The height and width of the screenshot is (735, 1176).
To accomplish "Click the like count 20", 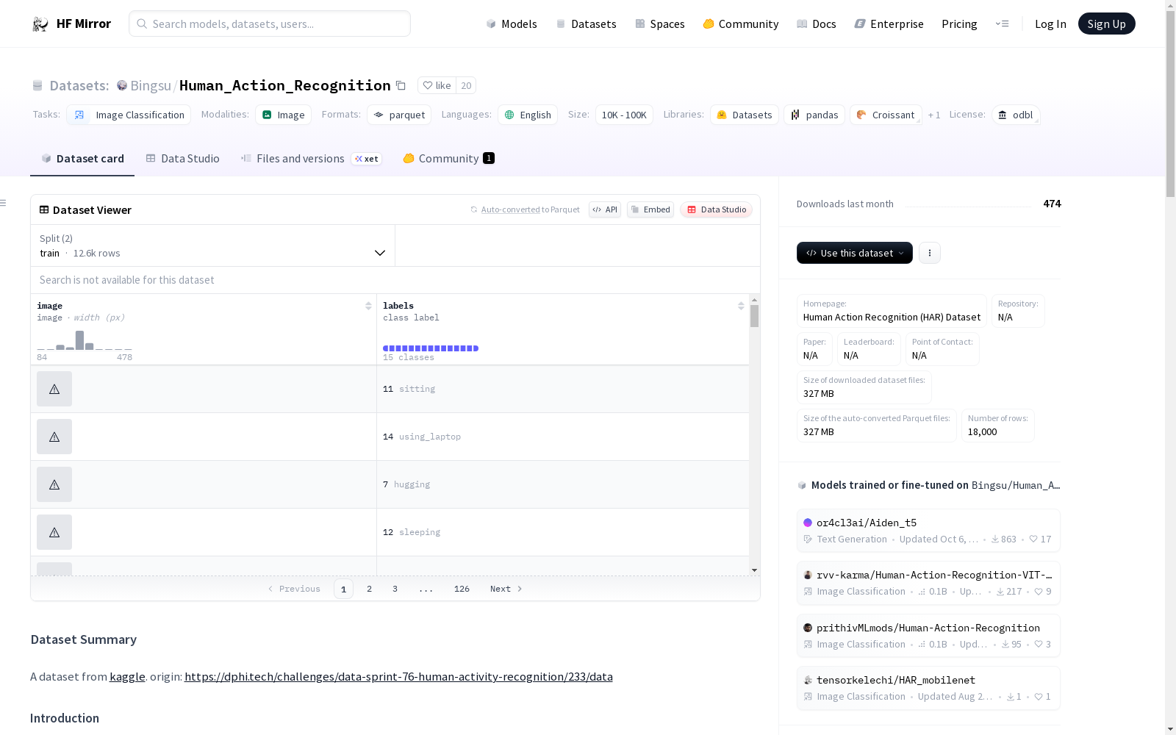I will (466, 85).
